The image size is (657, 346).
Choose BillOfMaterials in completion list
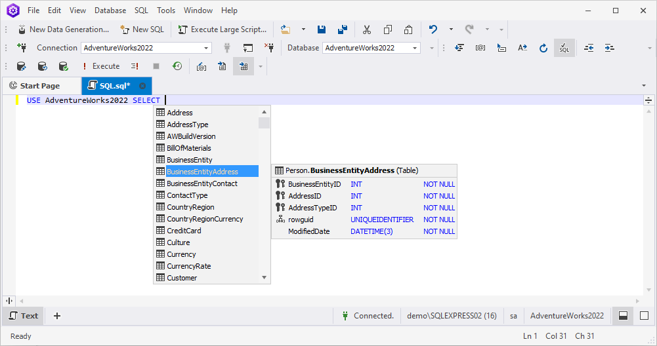click(x=207, y=147)
